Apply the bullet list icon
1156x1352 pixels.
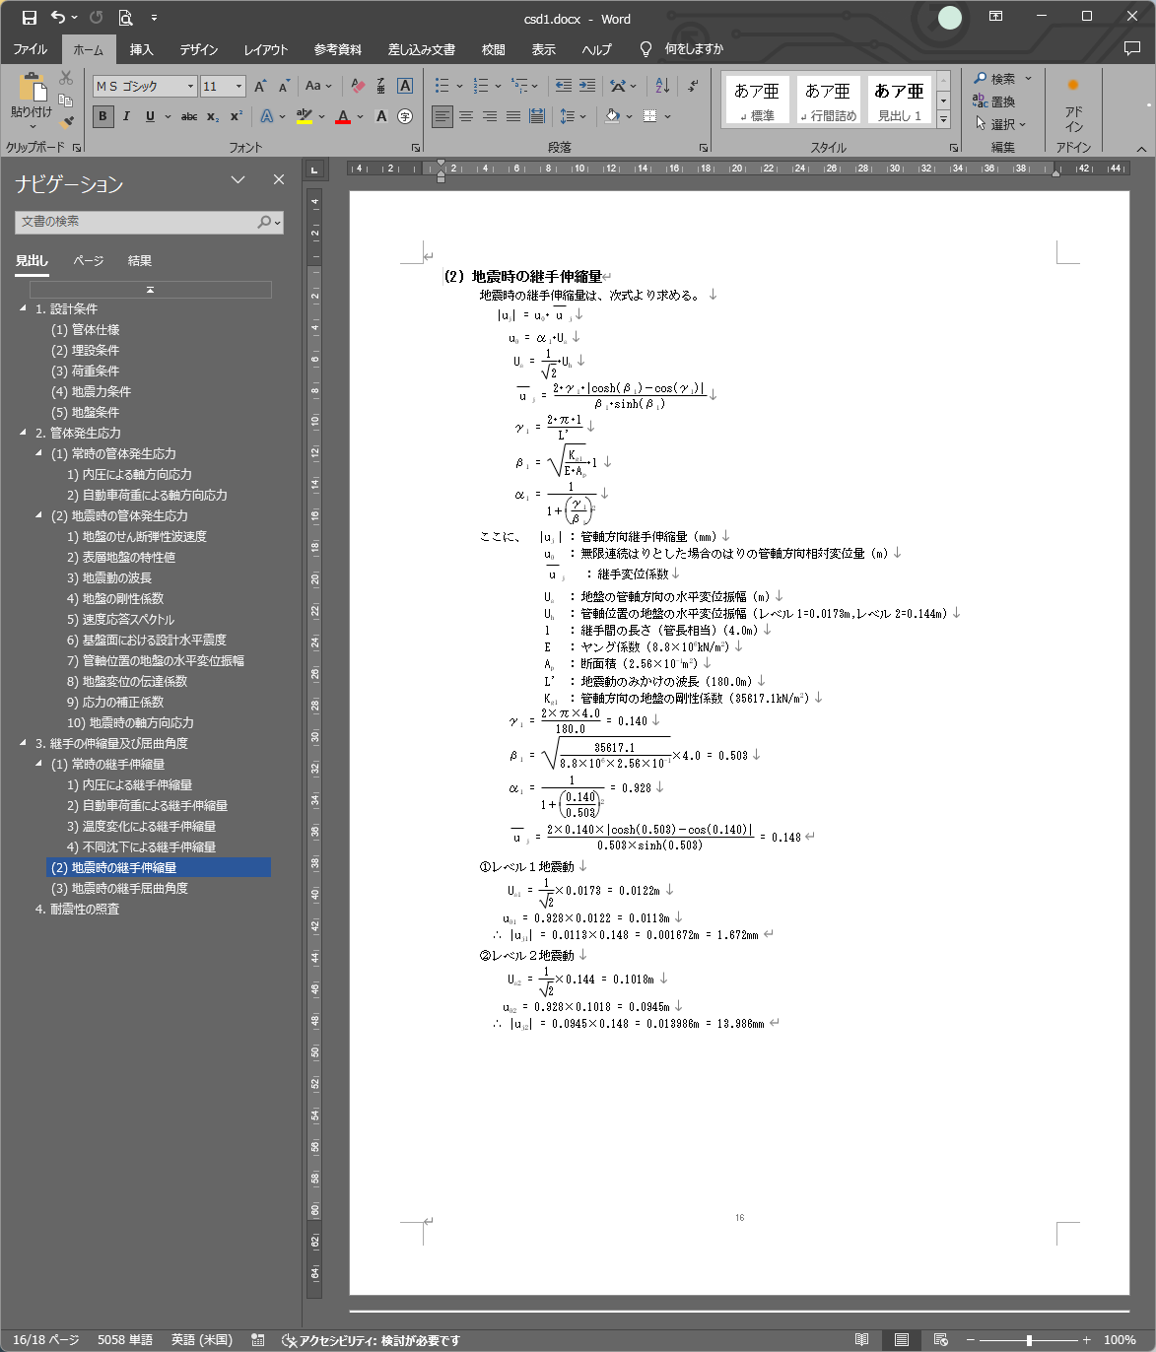(x=442, y=86)
